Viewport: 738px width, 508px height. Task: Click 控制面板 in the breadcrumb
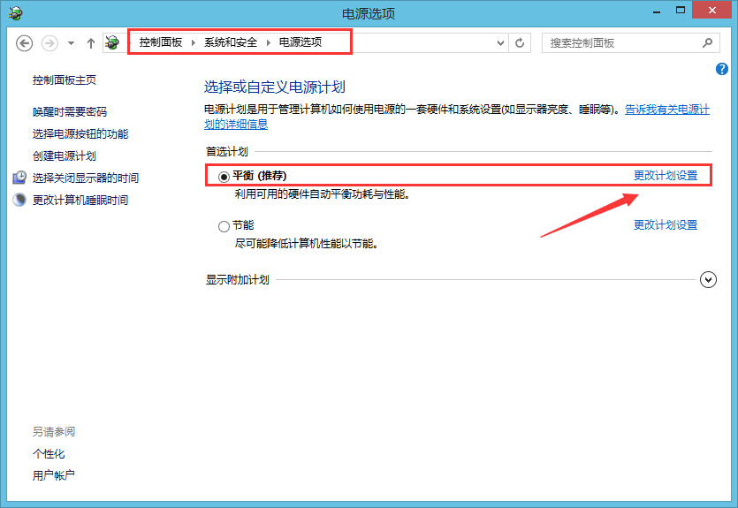tap(161, 42)
